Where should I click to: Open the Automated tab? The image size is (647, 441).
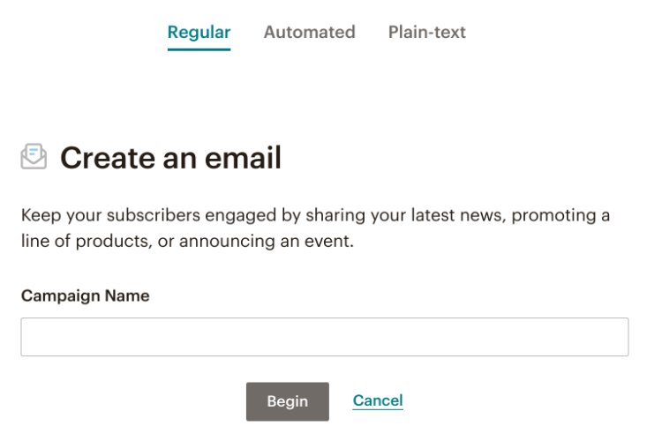tap(310, 32)
